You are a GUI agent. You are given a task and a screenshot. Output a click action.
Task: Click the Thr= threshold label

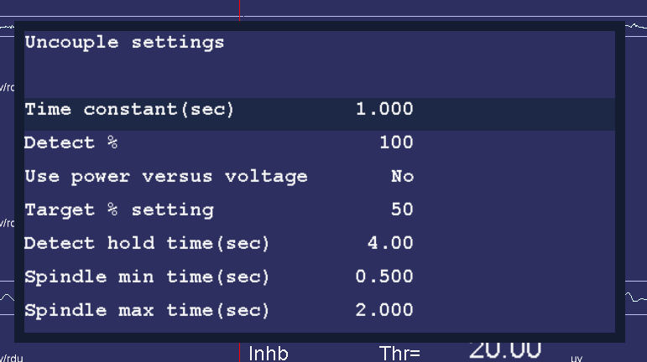399,354
